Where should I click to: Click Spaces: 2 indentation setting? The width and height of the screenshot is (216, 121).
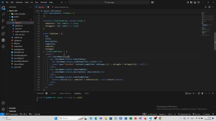162,114
